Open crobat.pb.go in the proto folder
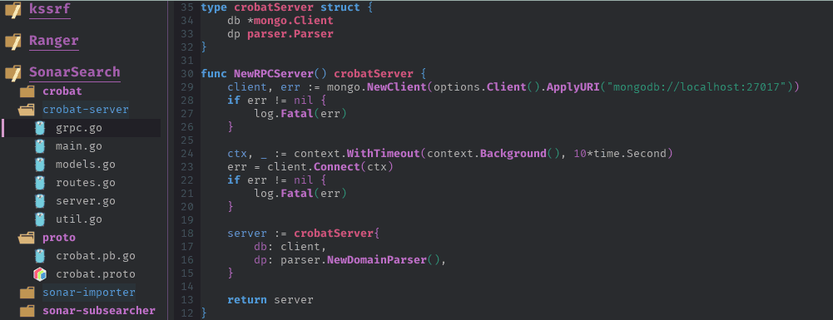The image size is (833, 320). click(96, 256)
